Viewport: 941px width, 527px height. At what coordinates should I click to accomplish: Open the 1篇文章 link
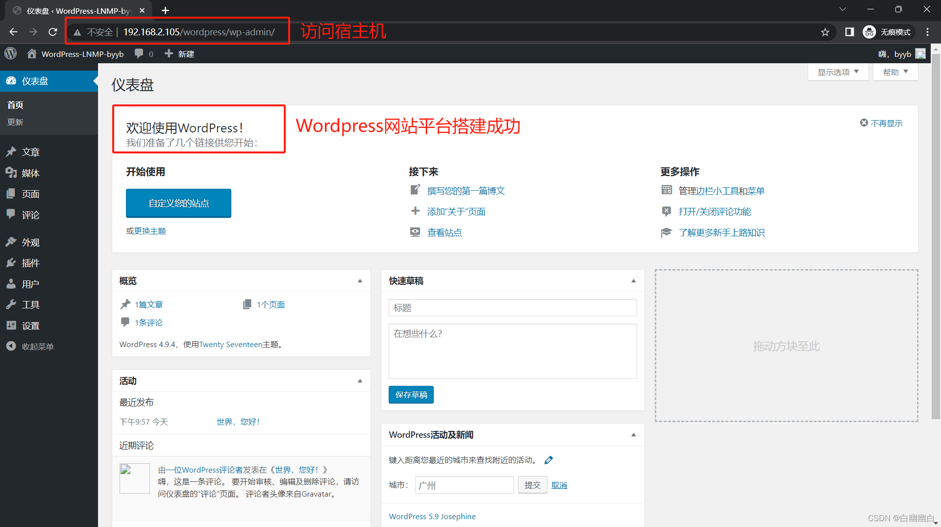pos(149,304)
